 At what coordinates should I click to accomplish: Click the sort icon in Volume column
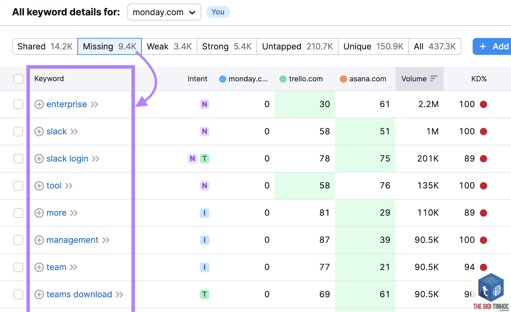click(434, 79)
